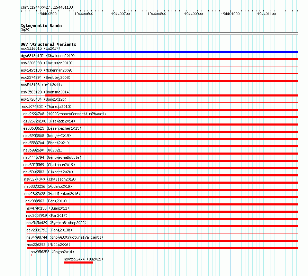Click nsv3953808 (Wenger2019) label
The width and height of the screenshot is (308, 276).
[47, 136]
